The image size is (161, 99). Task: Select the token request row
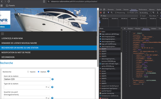110,31
